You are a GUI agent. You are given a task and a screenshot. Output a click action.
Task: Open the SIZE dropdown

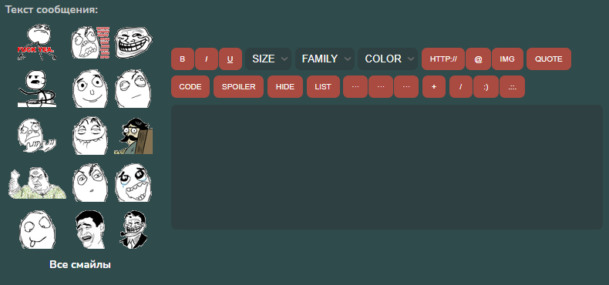click(268, 59)
